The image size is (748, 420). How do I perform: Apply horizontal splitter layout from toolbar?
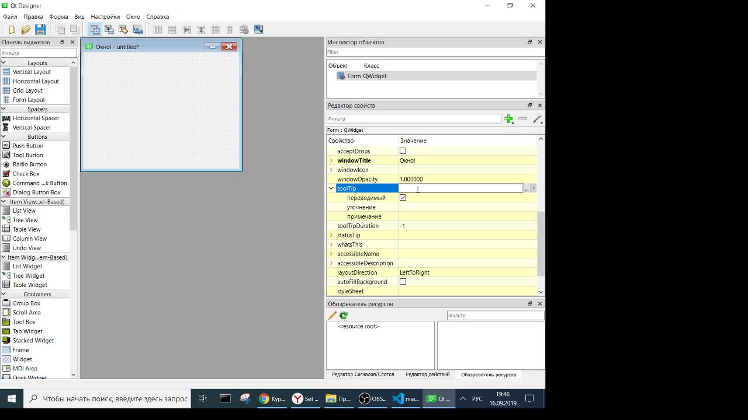pyautogui.click(x=187, y=29)
